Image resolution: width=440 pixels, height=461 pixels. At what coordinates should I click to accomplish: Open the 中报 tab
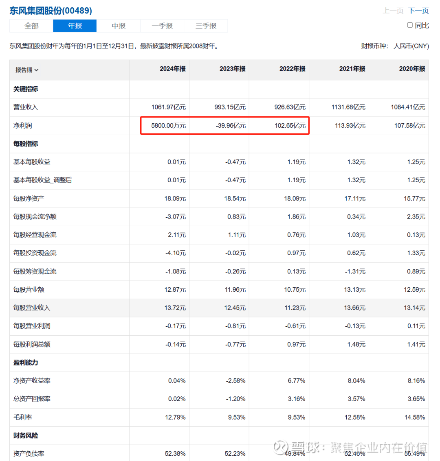[118, 26]
